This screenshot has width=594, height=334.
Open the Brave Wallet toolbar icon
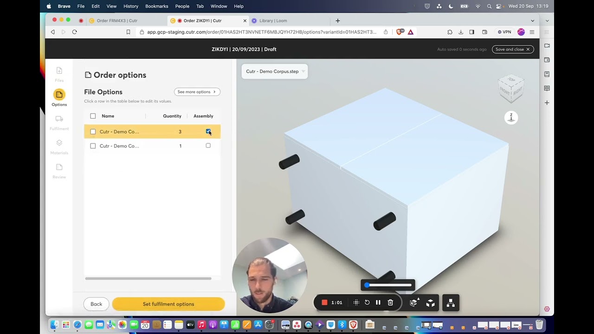click(x=485, y=32)
